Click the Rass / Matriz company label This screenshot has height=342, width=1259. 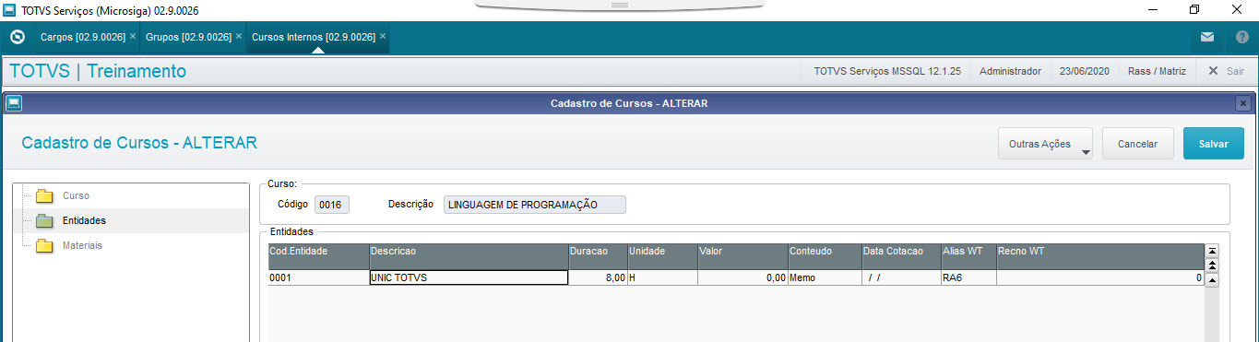click(x=1157, y=71)
